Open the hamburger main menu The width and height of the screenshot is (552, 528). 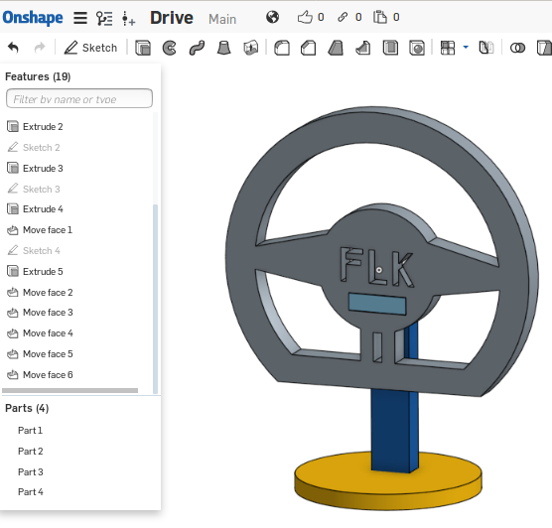[x=80, y=18]
